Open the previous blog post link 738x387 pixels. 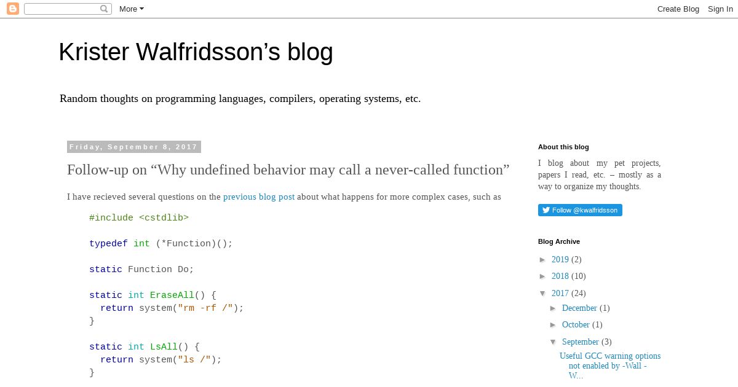click(x=259, y=197)
